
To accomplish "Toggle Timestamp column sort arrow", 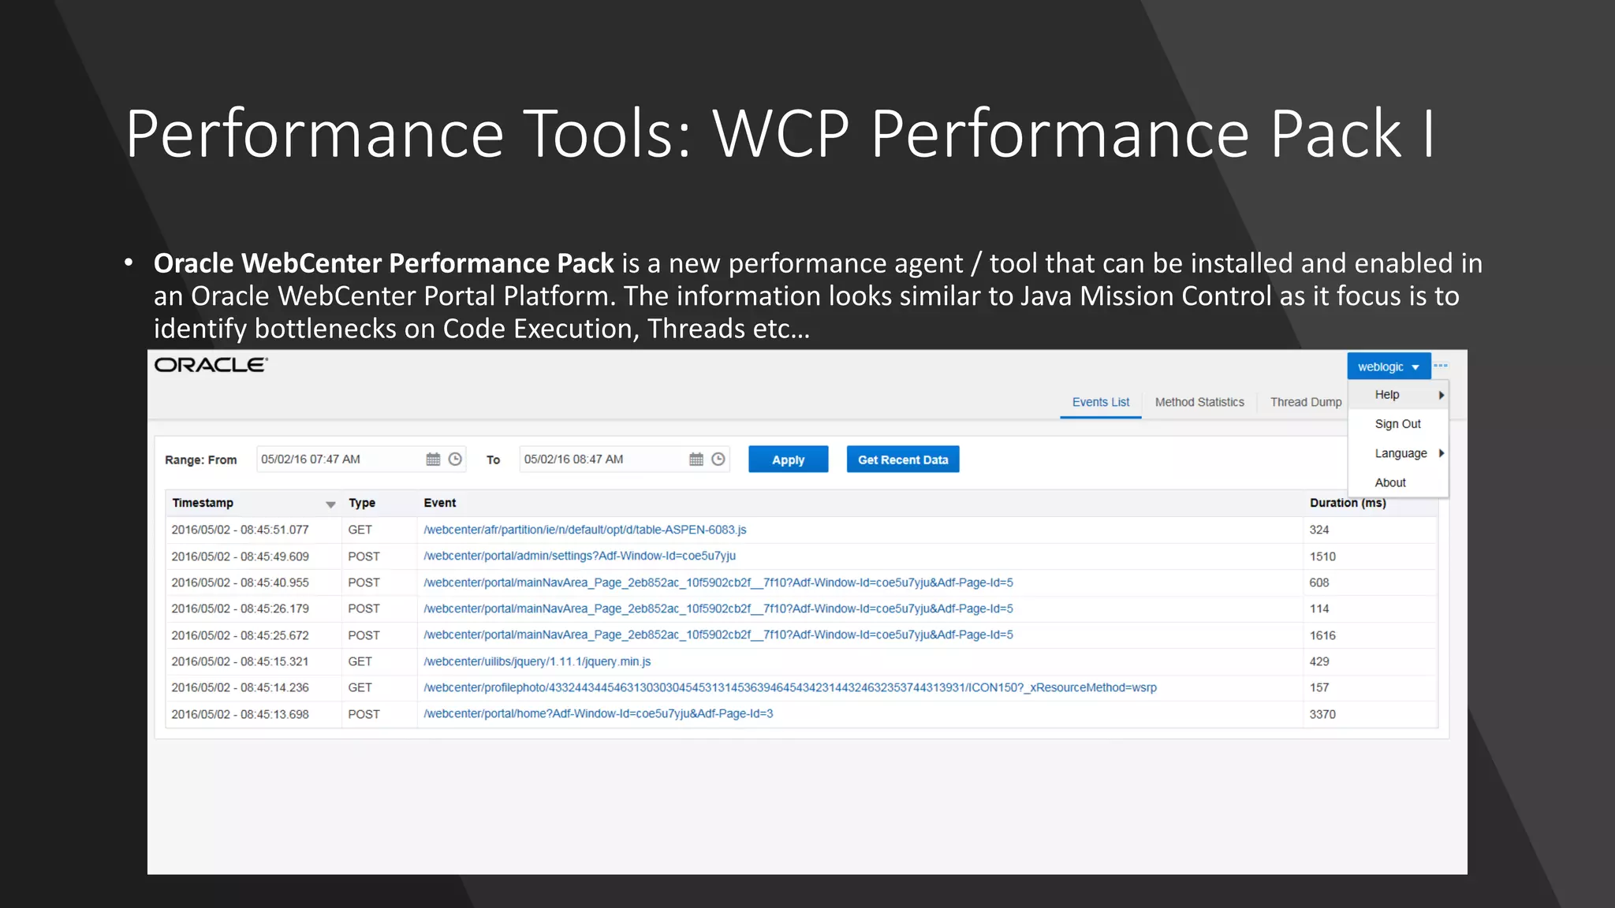I will [x=330, y=504].
